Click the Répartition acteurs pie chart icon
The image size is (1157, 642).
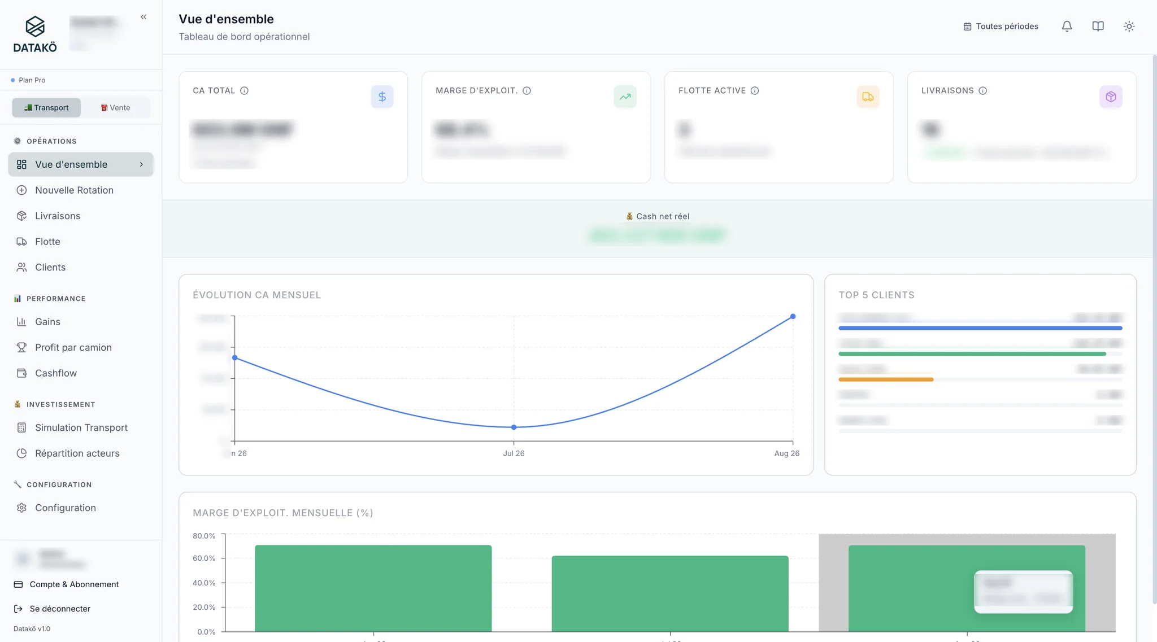coord(21,453)
